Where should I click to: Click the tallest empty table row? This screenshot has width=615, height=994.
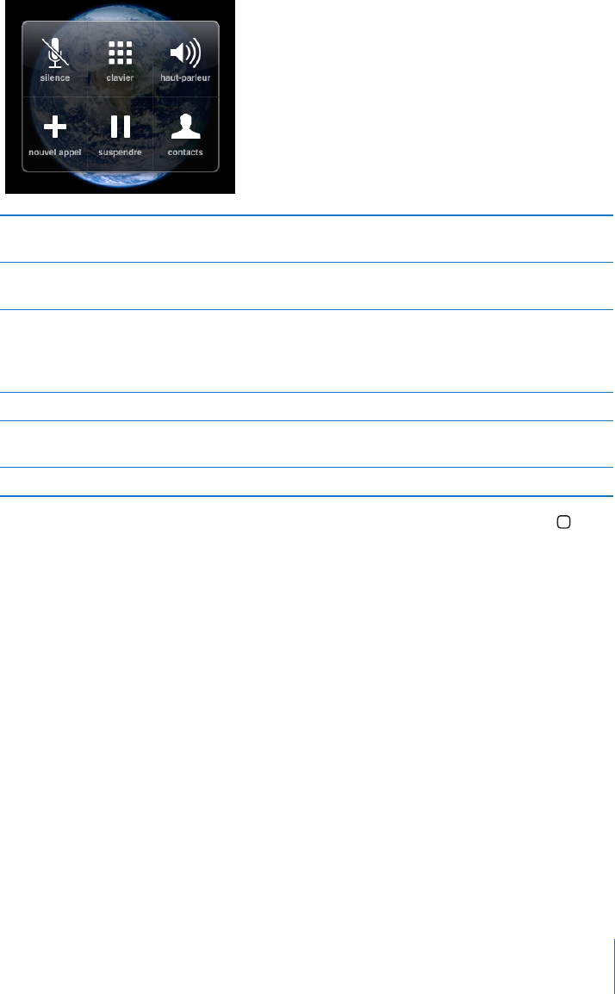tap(307, 351)
